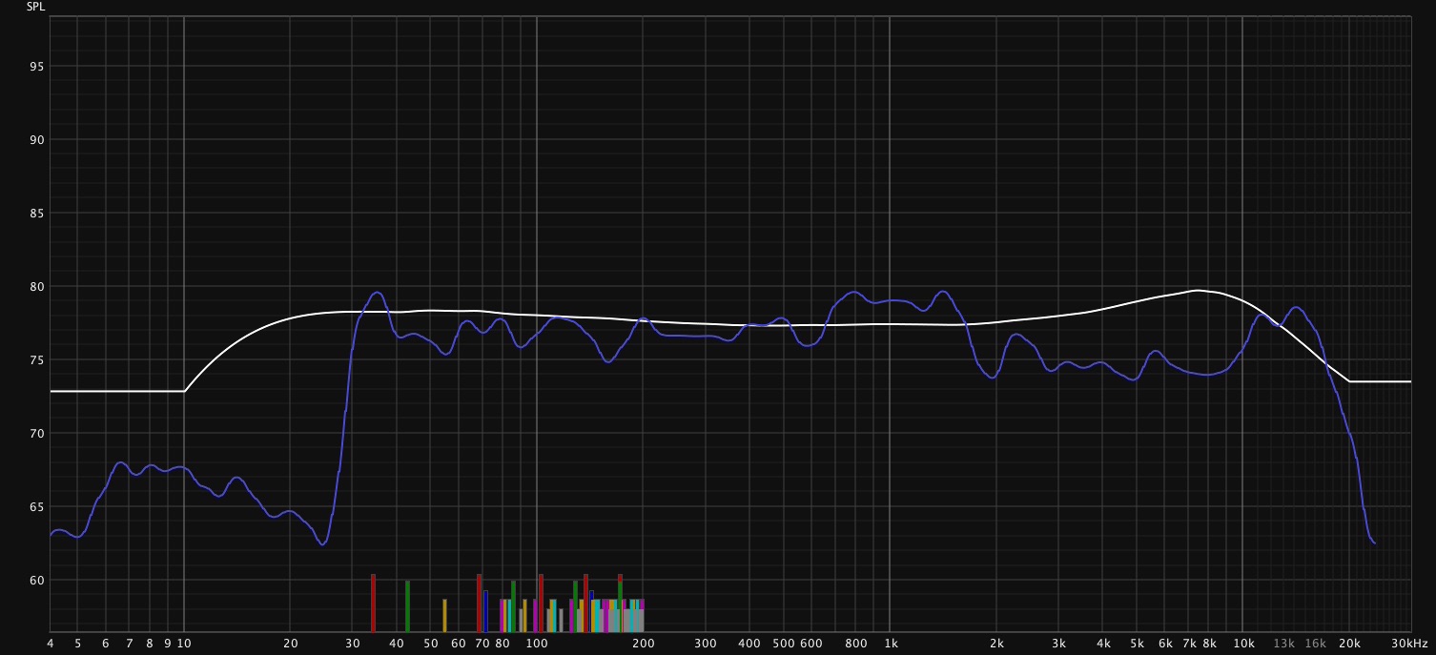Select the 20 Hz frequency label

point(291,644)
